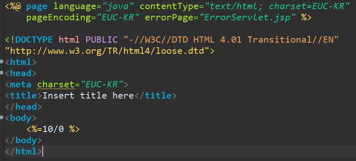
Task: Click the closing title tag
Action: click(156, 96)
